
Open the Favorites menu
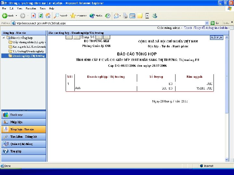31,8
